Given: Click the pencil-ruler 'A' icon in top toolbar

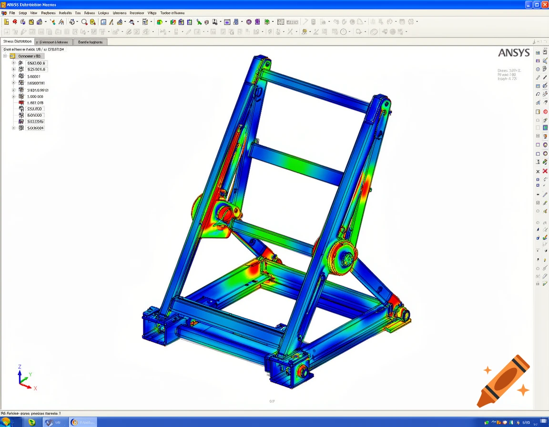Looking at the screenshot, I should [112, 22].
